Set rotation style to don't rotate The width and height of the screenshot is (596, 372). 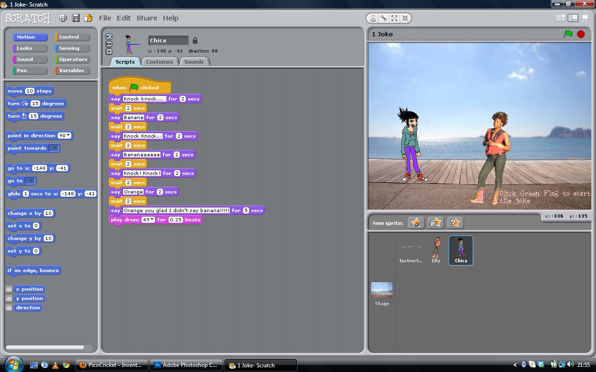(x=109, y=52)
